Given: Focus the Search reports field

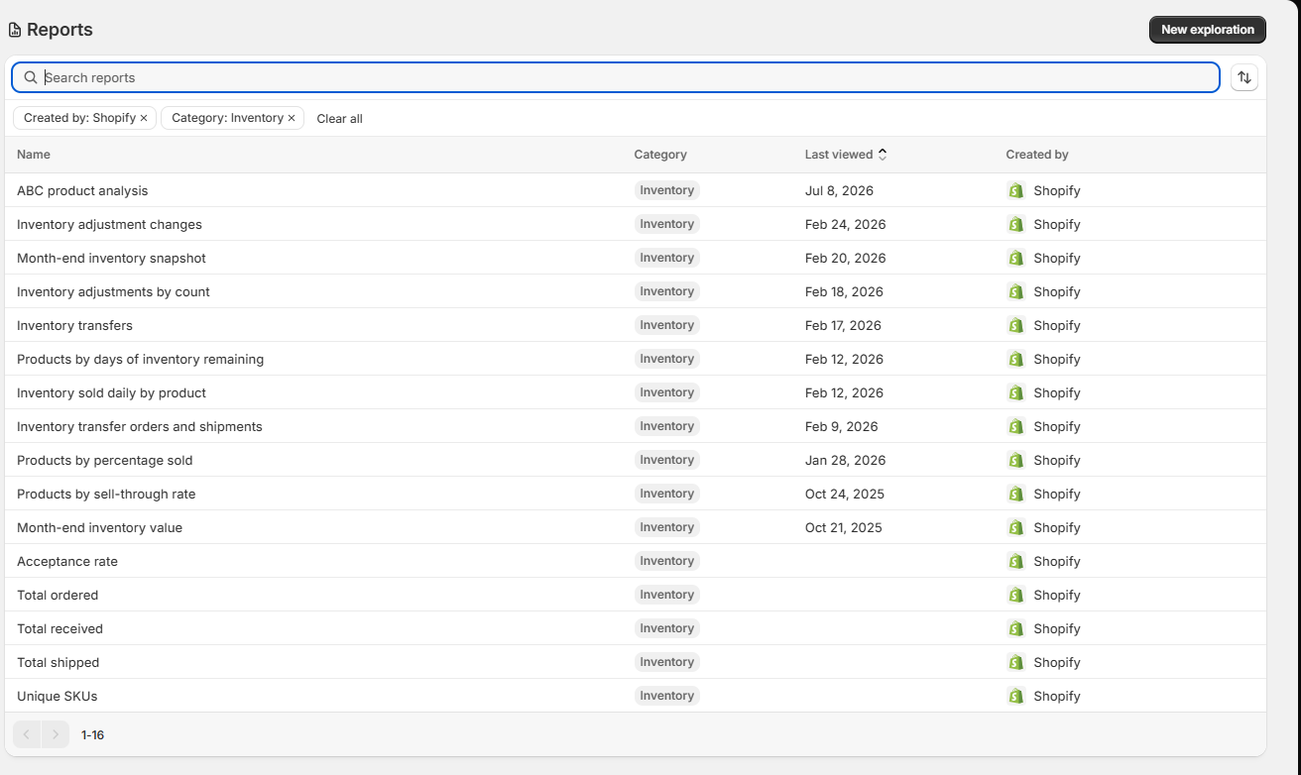Looking at the screenshot, I should pos(616,77).
